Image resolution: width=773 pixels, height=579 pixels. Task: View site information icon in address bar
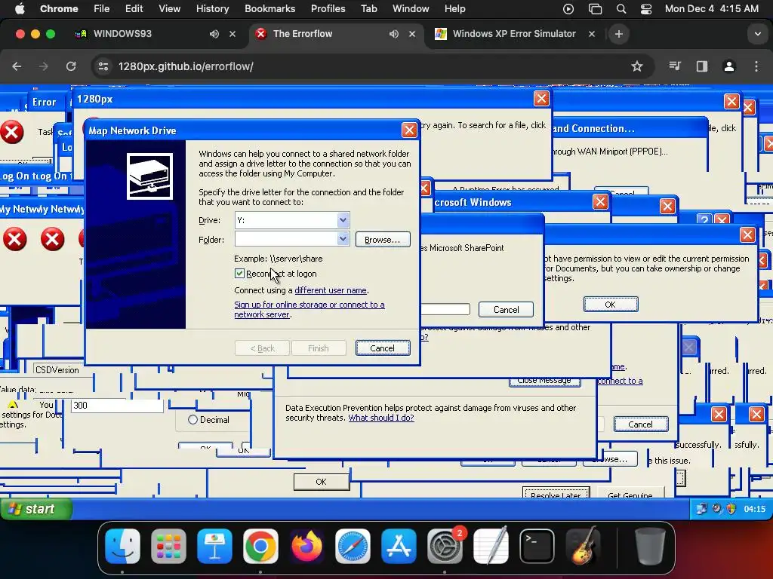coord(103,66)
